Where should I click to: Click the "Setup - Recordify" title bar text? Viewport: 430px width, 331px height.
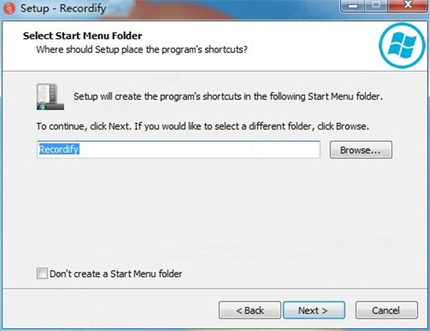pos(63,8)
